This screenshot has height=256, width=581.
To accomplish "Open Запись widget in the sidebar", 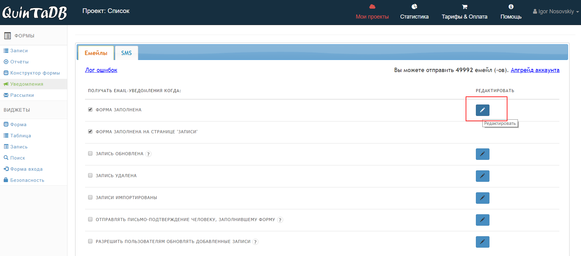I will click(x=19, y=147).
